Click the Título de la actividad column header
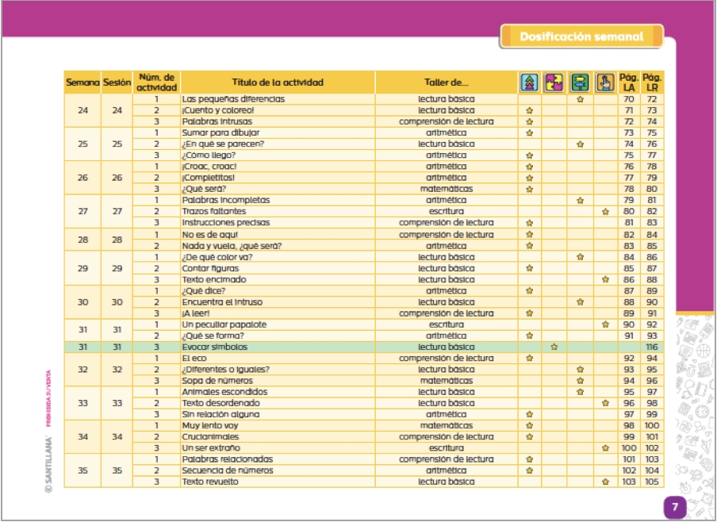The height and width of the screenshot is (522, 717). (278, 82)
